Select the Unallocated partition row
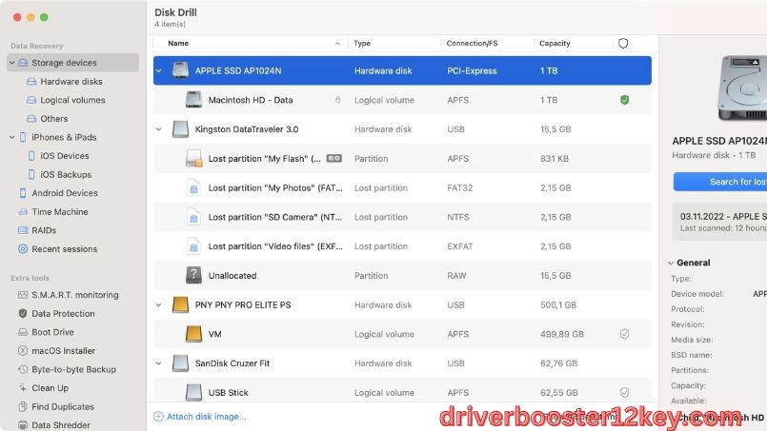Viewport: 767px width, 431px height. (x=402, y=276)
